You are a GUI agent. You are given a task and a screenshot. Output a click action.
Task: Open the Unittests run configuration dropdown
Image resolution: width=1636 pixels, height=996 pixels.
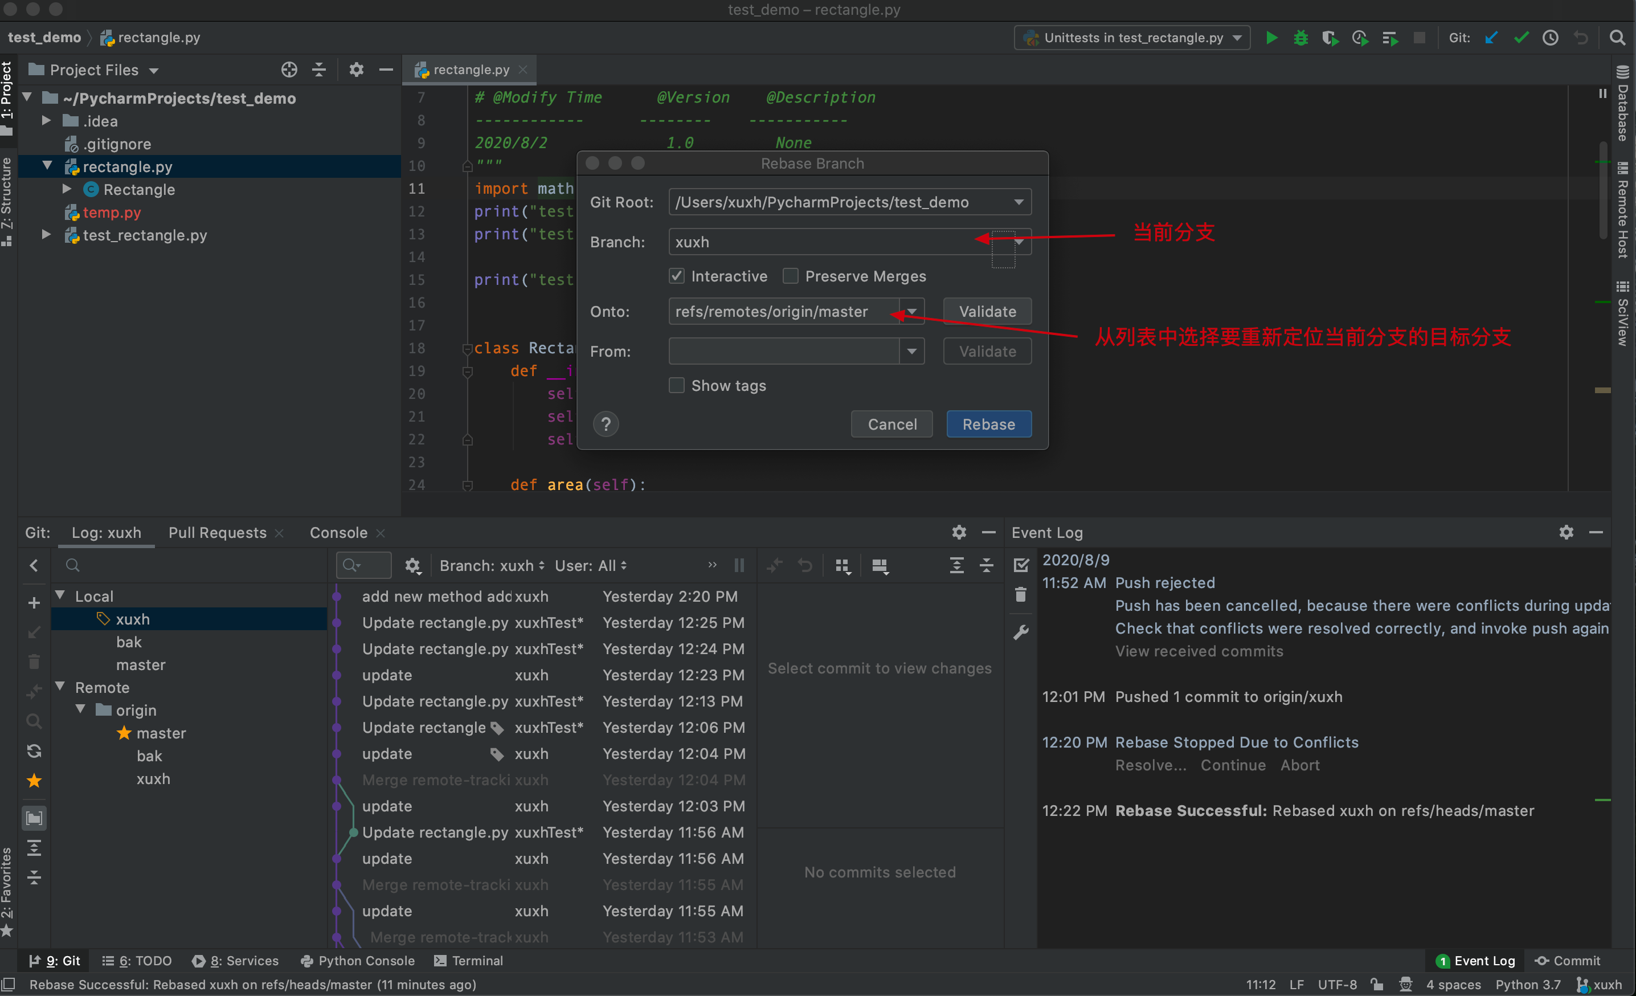tap(1132, 38)
